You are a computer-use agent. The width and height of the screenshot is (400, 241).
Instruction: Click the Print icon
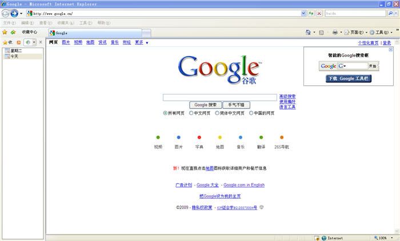335,32
